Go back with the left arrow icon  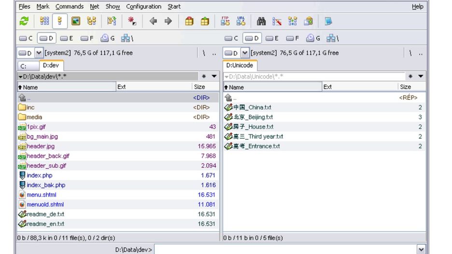(154, 21)
